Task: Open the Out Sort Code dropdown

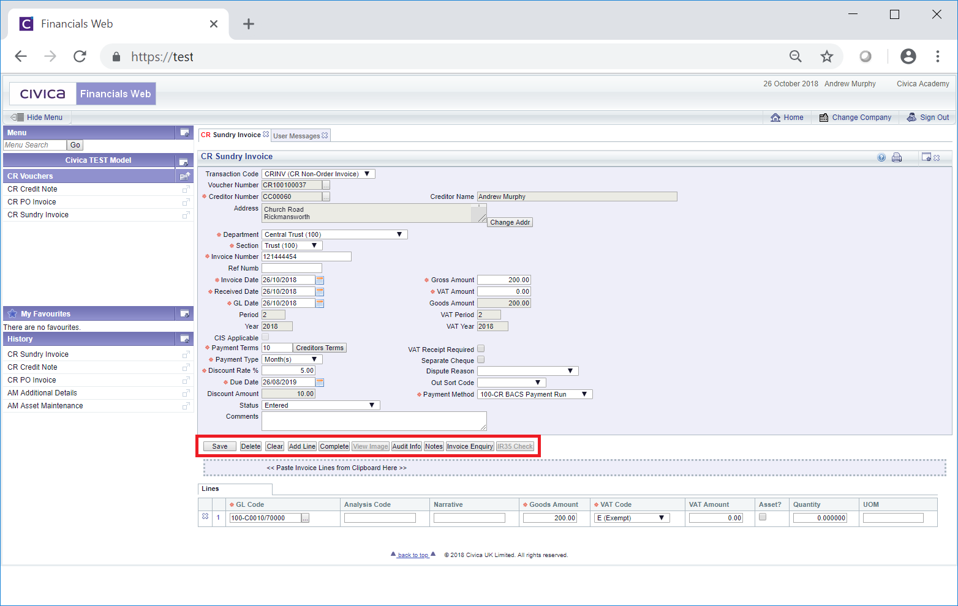Action: [511, 383]
